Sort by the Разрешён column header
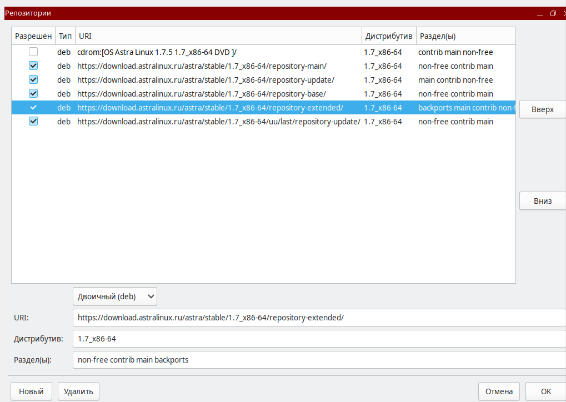This screenshot has width=566, height=402. tap(33, 36)
